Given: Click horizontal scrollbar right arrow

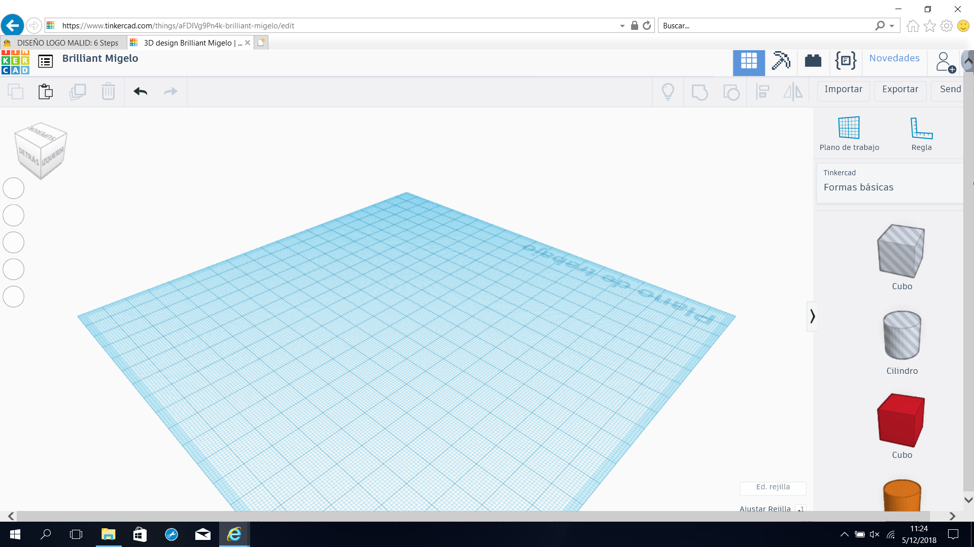Looking at the screenshot, I should (x=952, y=516).
